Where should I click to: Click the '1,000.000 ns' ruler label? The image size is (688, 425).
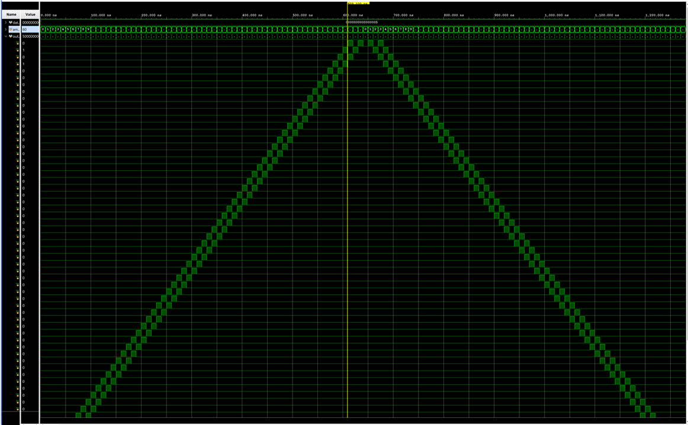click(x=557, y=15)
